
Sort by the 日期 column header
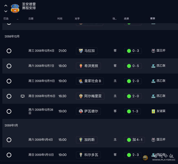coord(31,19)
